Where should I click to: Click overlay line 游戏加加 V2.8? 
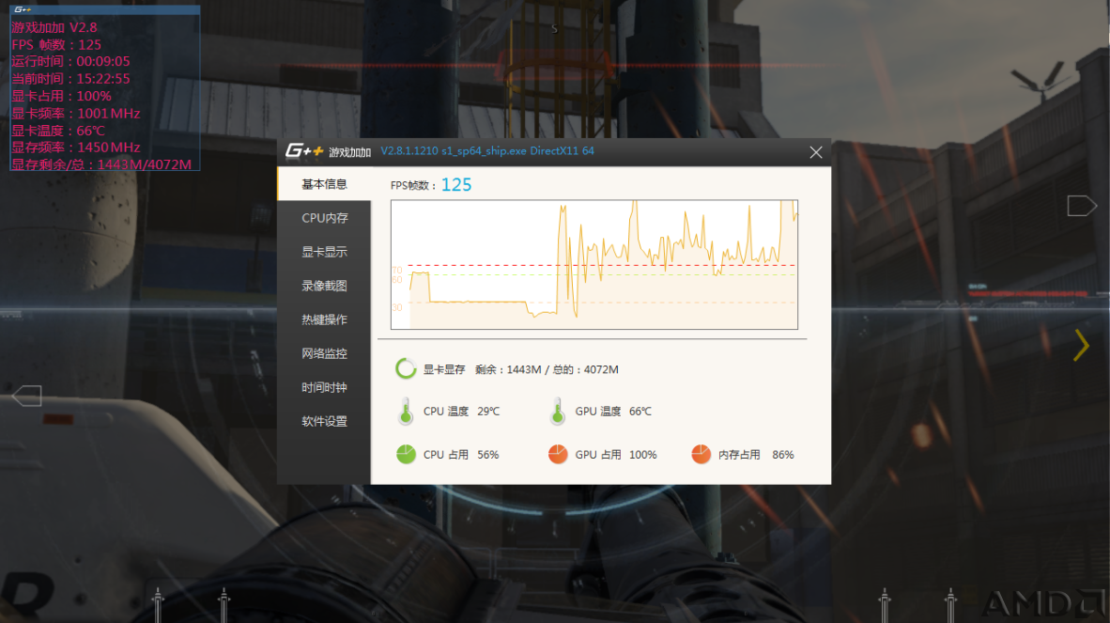coord(54,27)
